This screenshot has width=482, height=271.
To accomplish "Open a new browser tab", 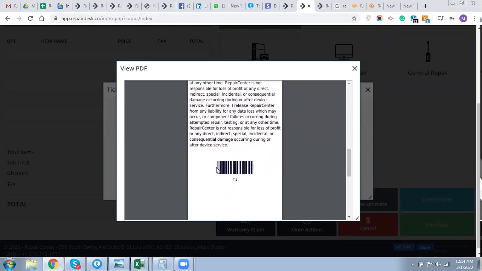I will 426,6.
